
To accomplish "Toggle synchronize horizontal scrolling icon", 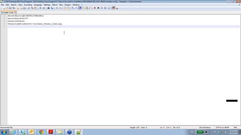I will pos(68,8).
